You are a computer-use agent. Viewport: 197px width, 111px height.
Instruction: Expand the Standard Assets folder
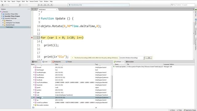click(x=3, y=25)
